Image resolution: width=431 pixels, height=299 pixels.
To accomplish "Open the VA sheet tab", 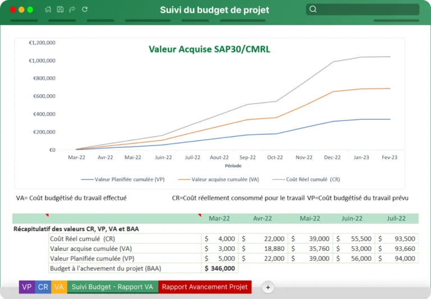I will tap(59, 287).
